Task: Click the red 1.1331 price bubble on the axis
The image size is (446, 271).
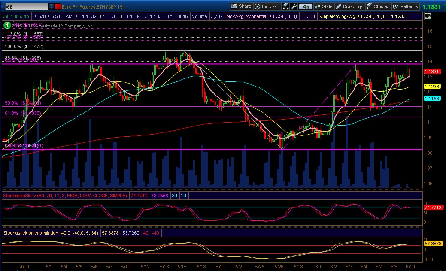Action: [x=432, y=72]
